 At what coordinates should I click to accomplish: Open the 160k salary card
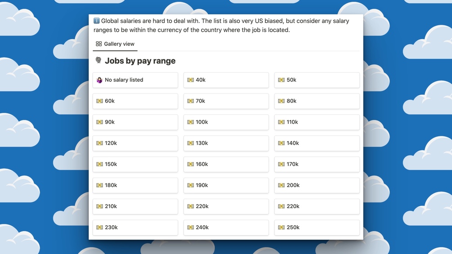pyautogui.click(x=226, y=165)
